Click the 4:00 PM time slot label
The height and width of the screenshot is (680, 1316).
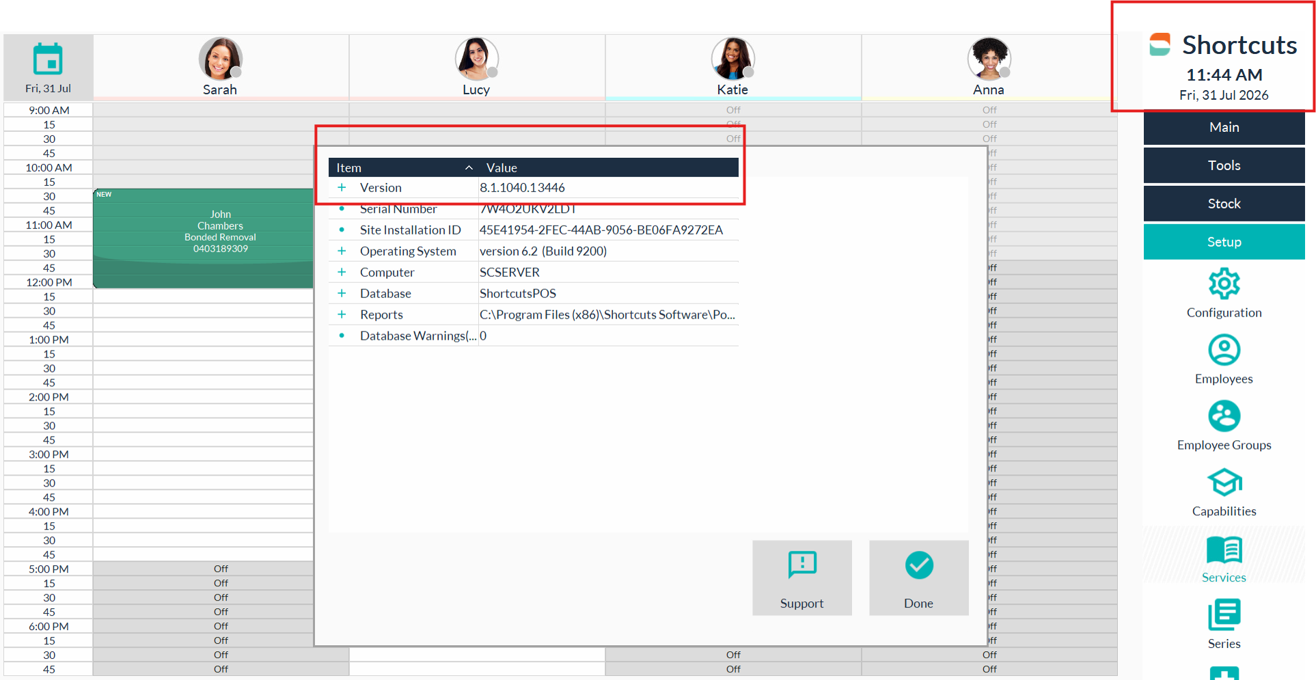49,512
